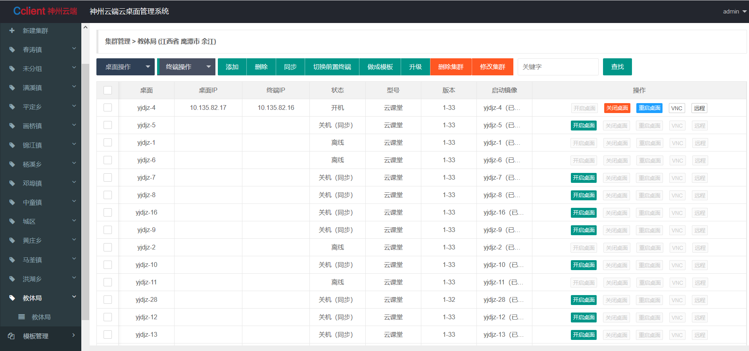Open the 终端操作 dropdown menu
The image size is (749, 351).
tap(186, 67)
